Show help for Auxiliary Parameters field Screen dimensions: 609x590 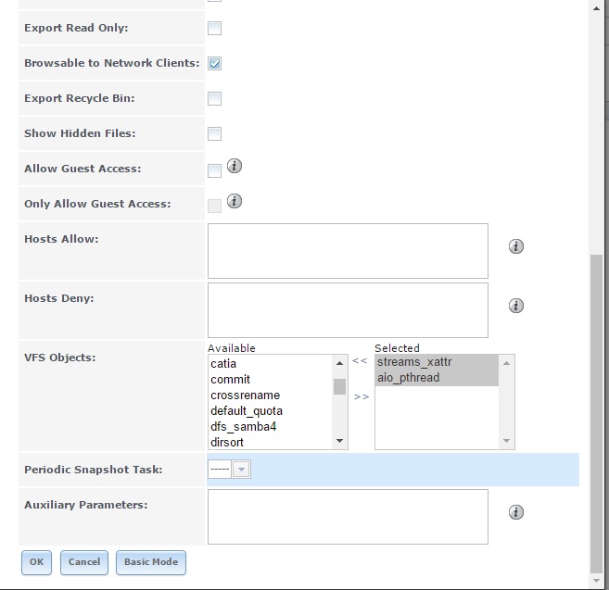[515, 512]
